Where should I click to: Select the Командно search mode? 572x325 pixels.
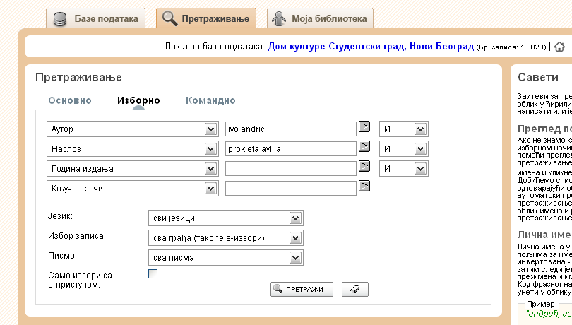point(210,100)
